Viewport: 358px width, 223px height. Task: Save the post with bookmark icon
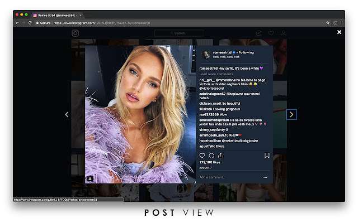pos(267,156)
